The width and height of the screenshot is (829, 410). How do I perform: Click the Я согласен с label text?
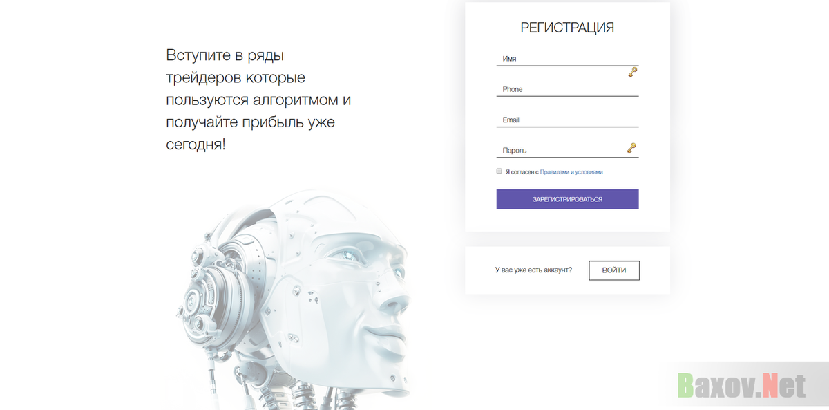click(522, 171)
